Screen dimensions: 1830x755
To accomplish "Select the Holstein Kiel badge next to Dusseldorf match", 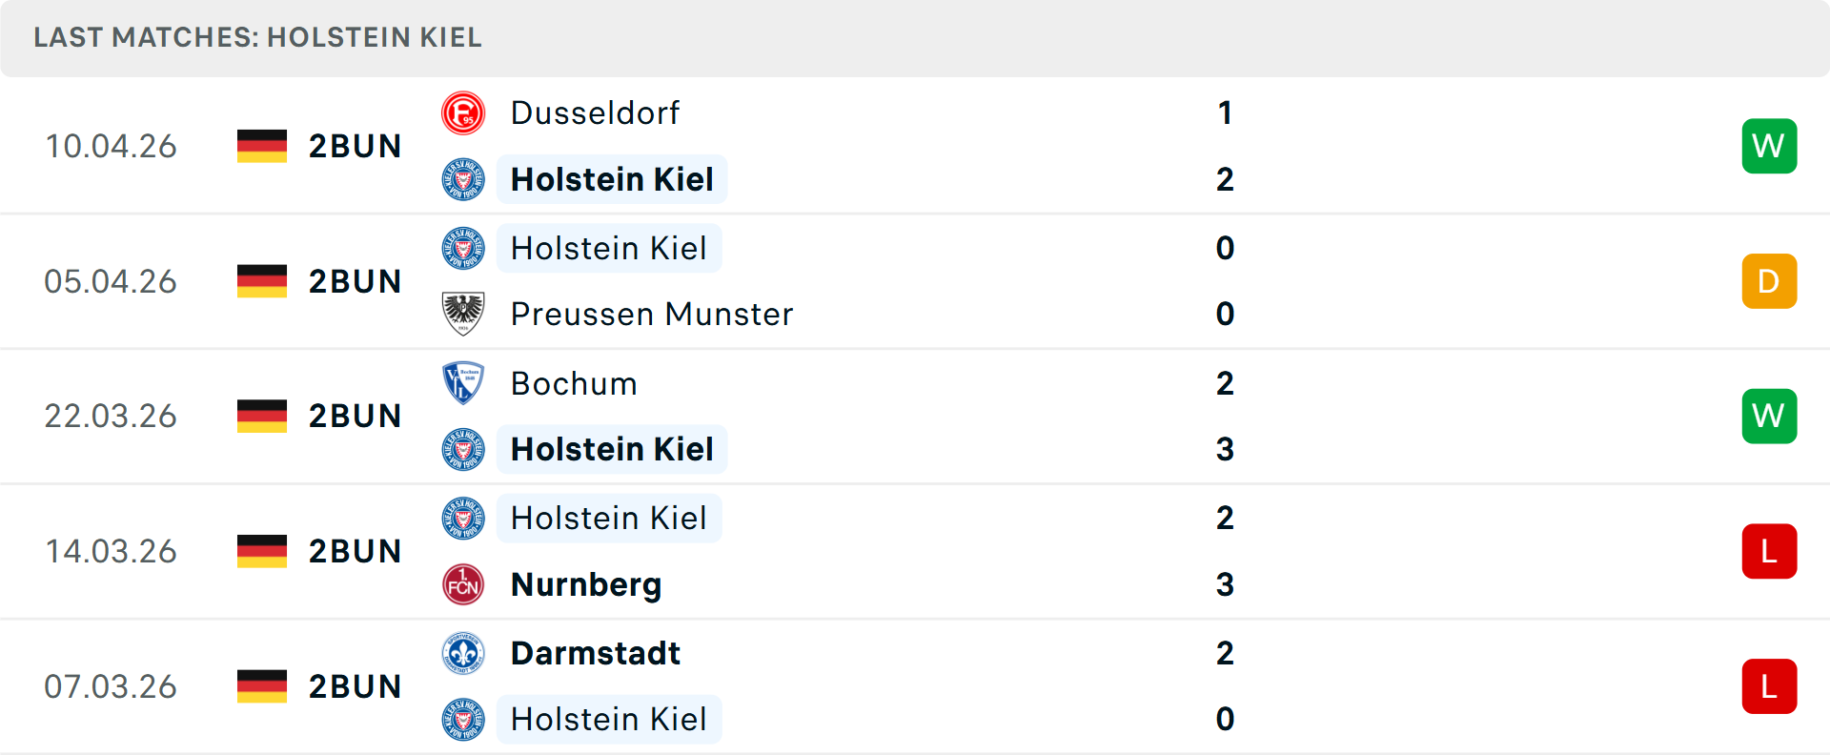I will coord(463,179).
